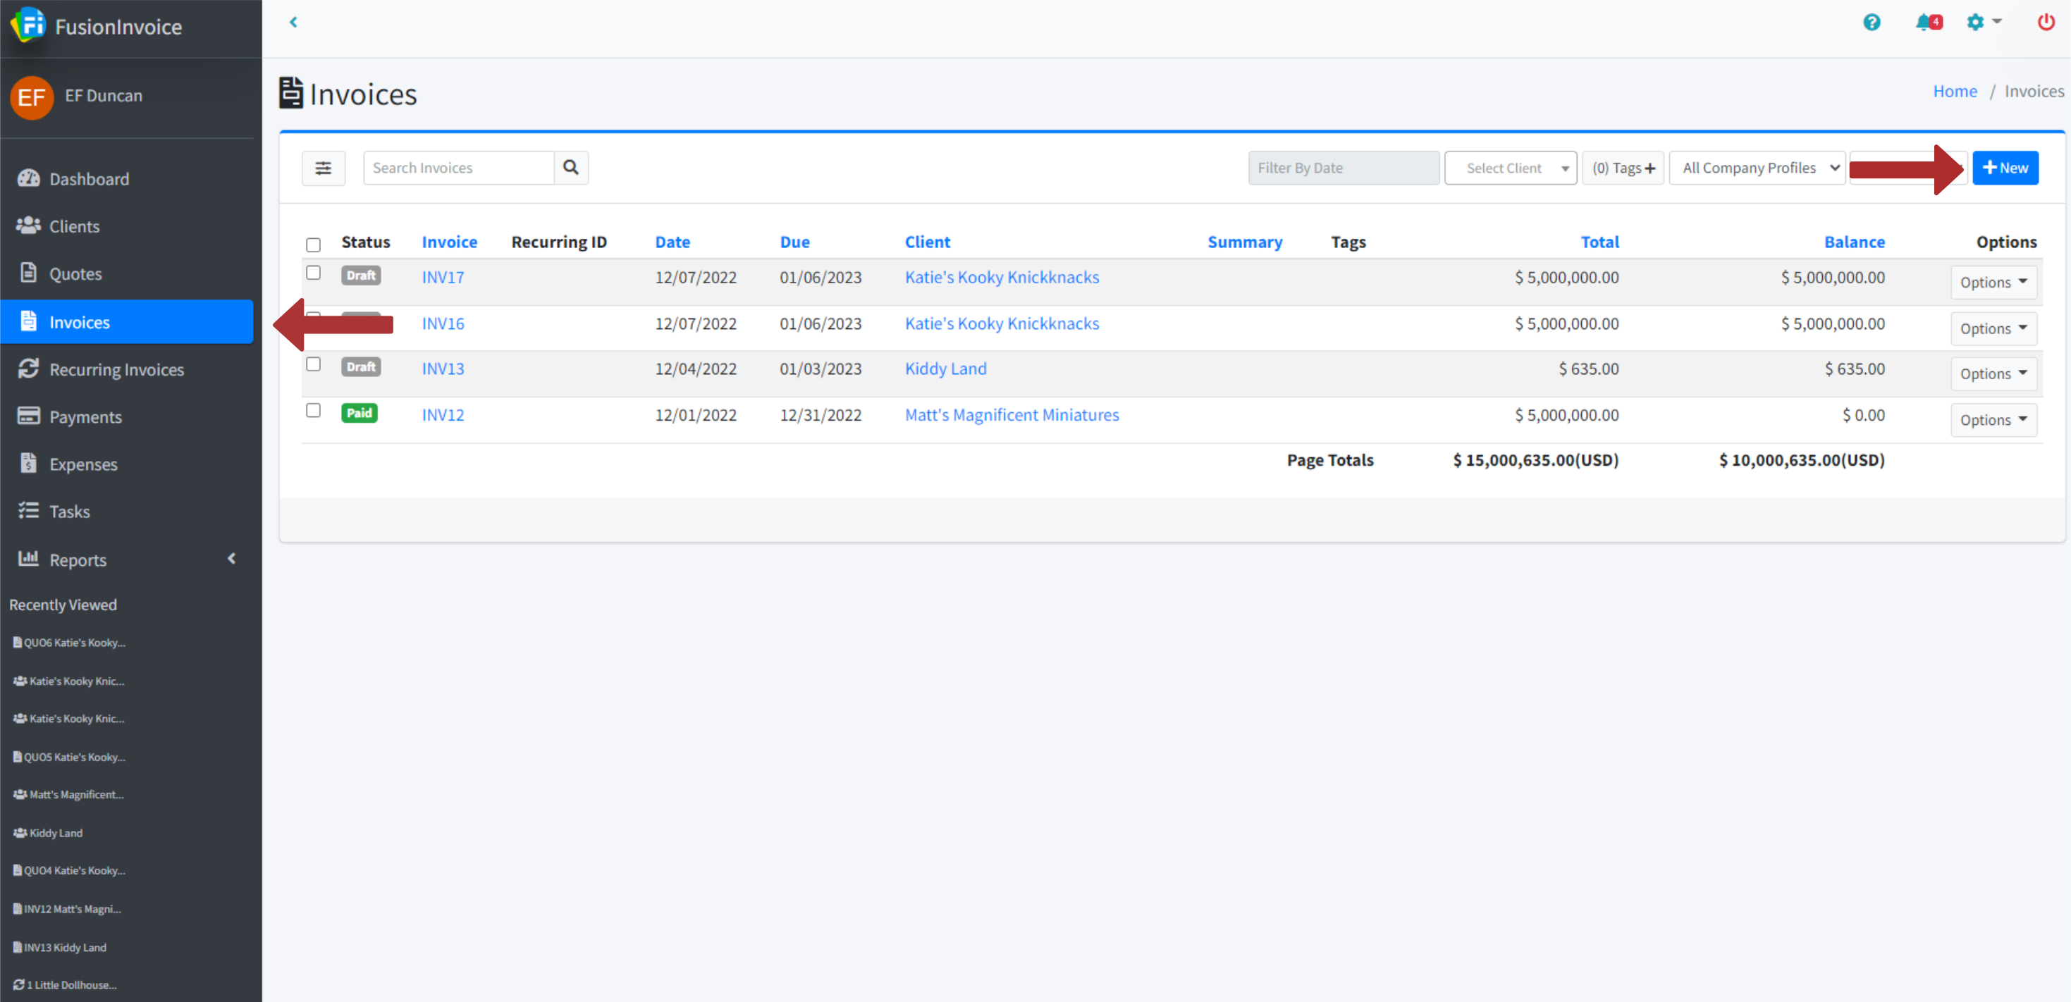Tick the checkbox for INV12
This screenshot has height=1002, width=2071.
pos(314,411)
